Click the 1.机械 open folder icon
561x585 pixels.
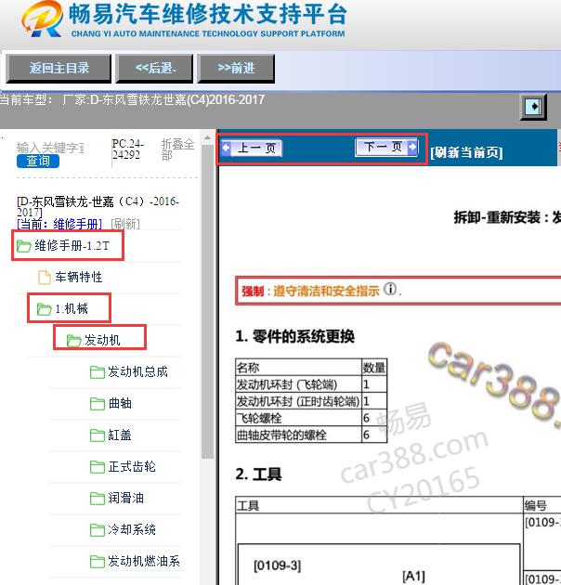[x=44, y=309]
